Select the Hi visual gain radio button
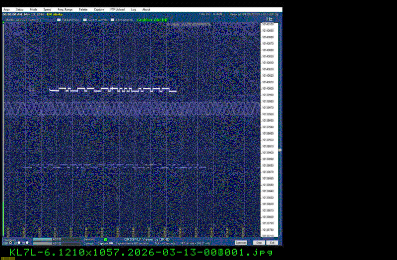Image resolution: width=397 pixels, height=260 pixels. (x=28, y=243)
